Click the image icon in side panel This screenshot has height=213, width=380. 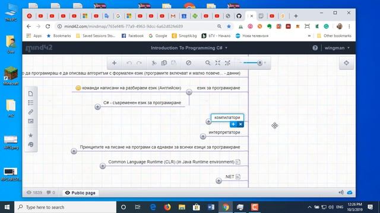click(x=30, y=121)
